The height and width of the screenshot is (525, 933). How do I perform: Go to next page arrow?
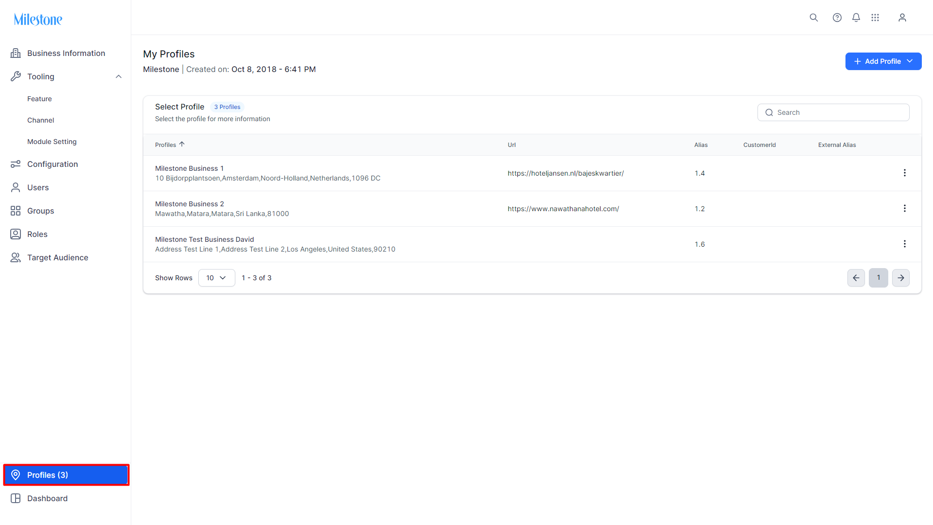coord(900,278)
